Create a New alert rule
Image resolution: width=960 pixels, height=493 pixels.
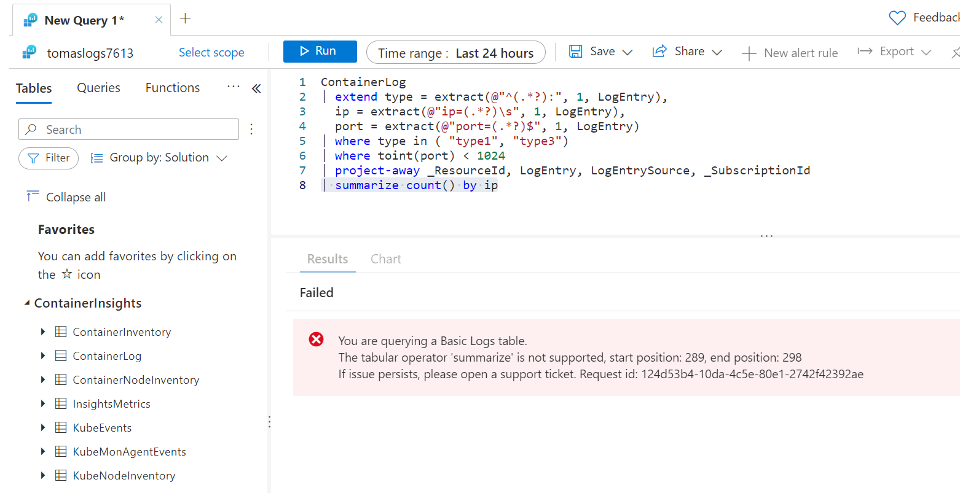click(790, 53)
